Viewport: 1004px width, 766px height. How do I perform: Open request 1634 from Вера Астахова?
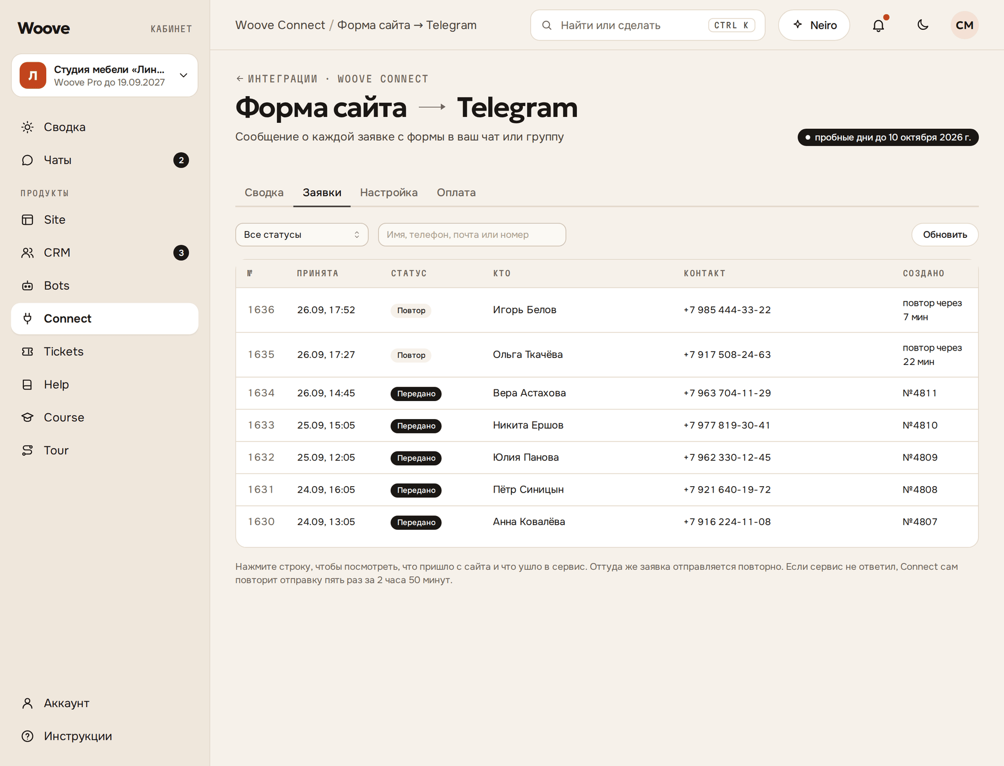pos(607,393)
